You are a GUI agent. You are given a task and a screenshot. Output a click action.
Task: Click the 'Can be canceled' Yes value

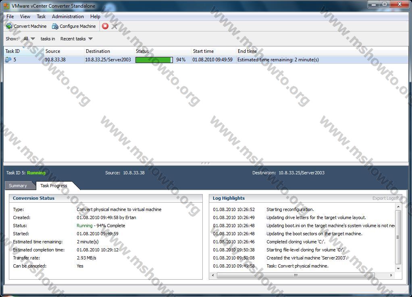click(80, 266)
